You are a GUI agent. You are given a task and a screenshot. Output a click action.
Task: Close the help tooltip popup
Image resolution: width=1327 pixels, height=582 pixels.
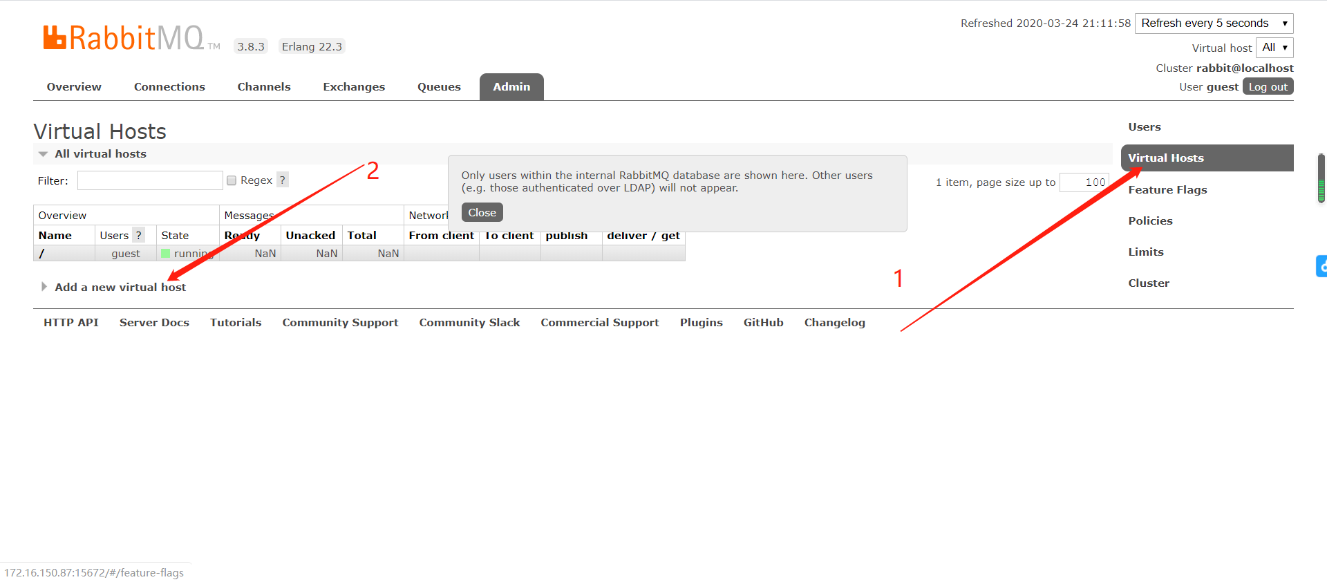click(x=482, y=212)
